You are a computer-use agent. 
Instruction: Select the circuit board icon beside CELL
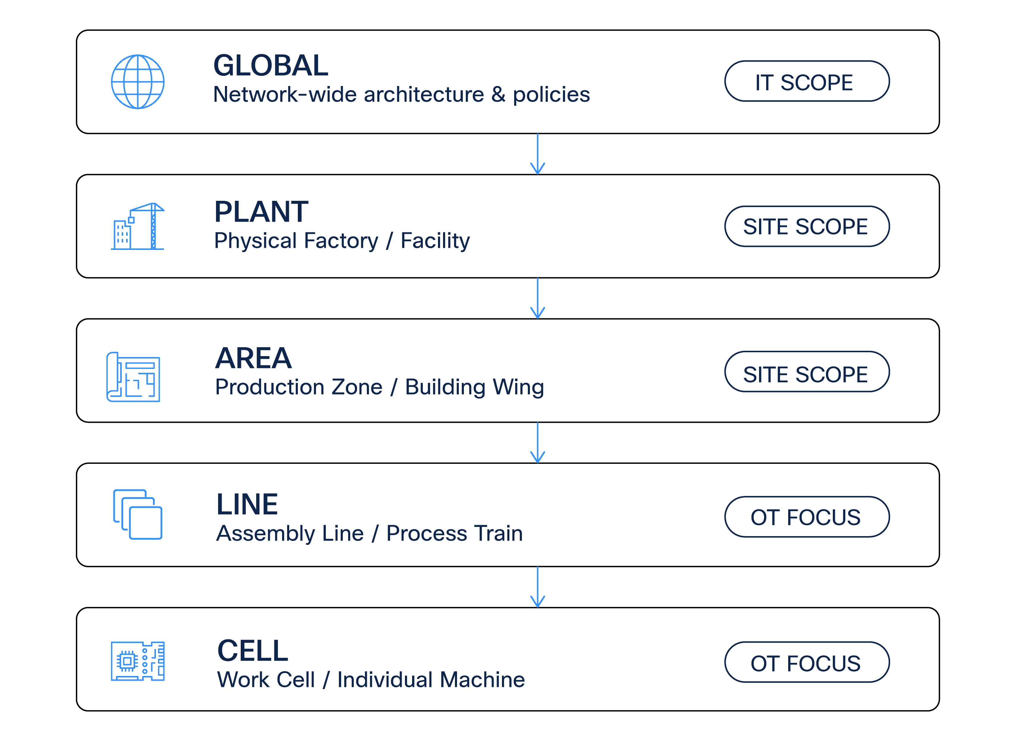tap(137, 661)
